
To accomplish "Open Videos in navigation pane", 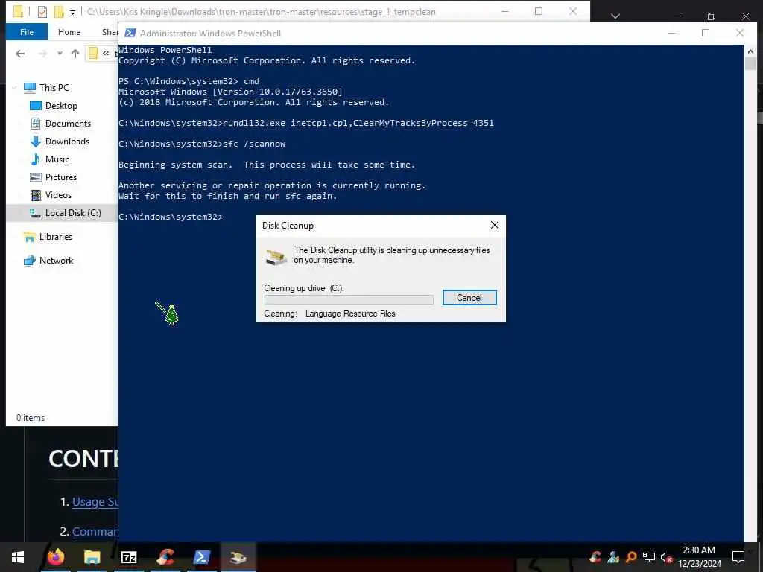I will [x=58, y=195].
